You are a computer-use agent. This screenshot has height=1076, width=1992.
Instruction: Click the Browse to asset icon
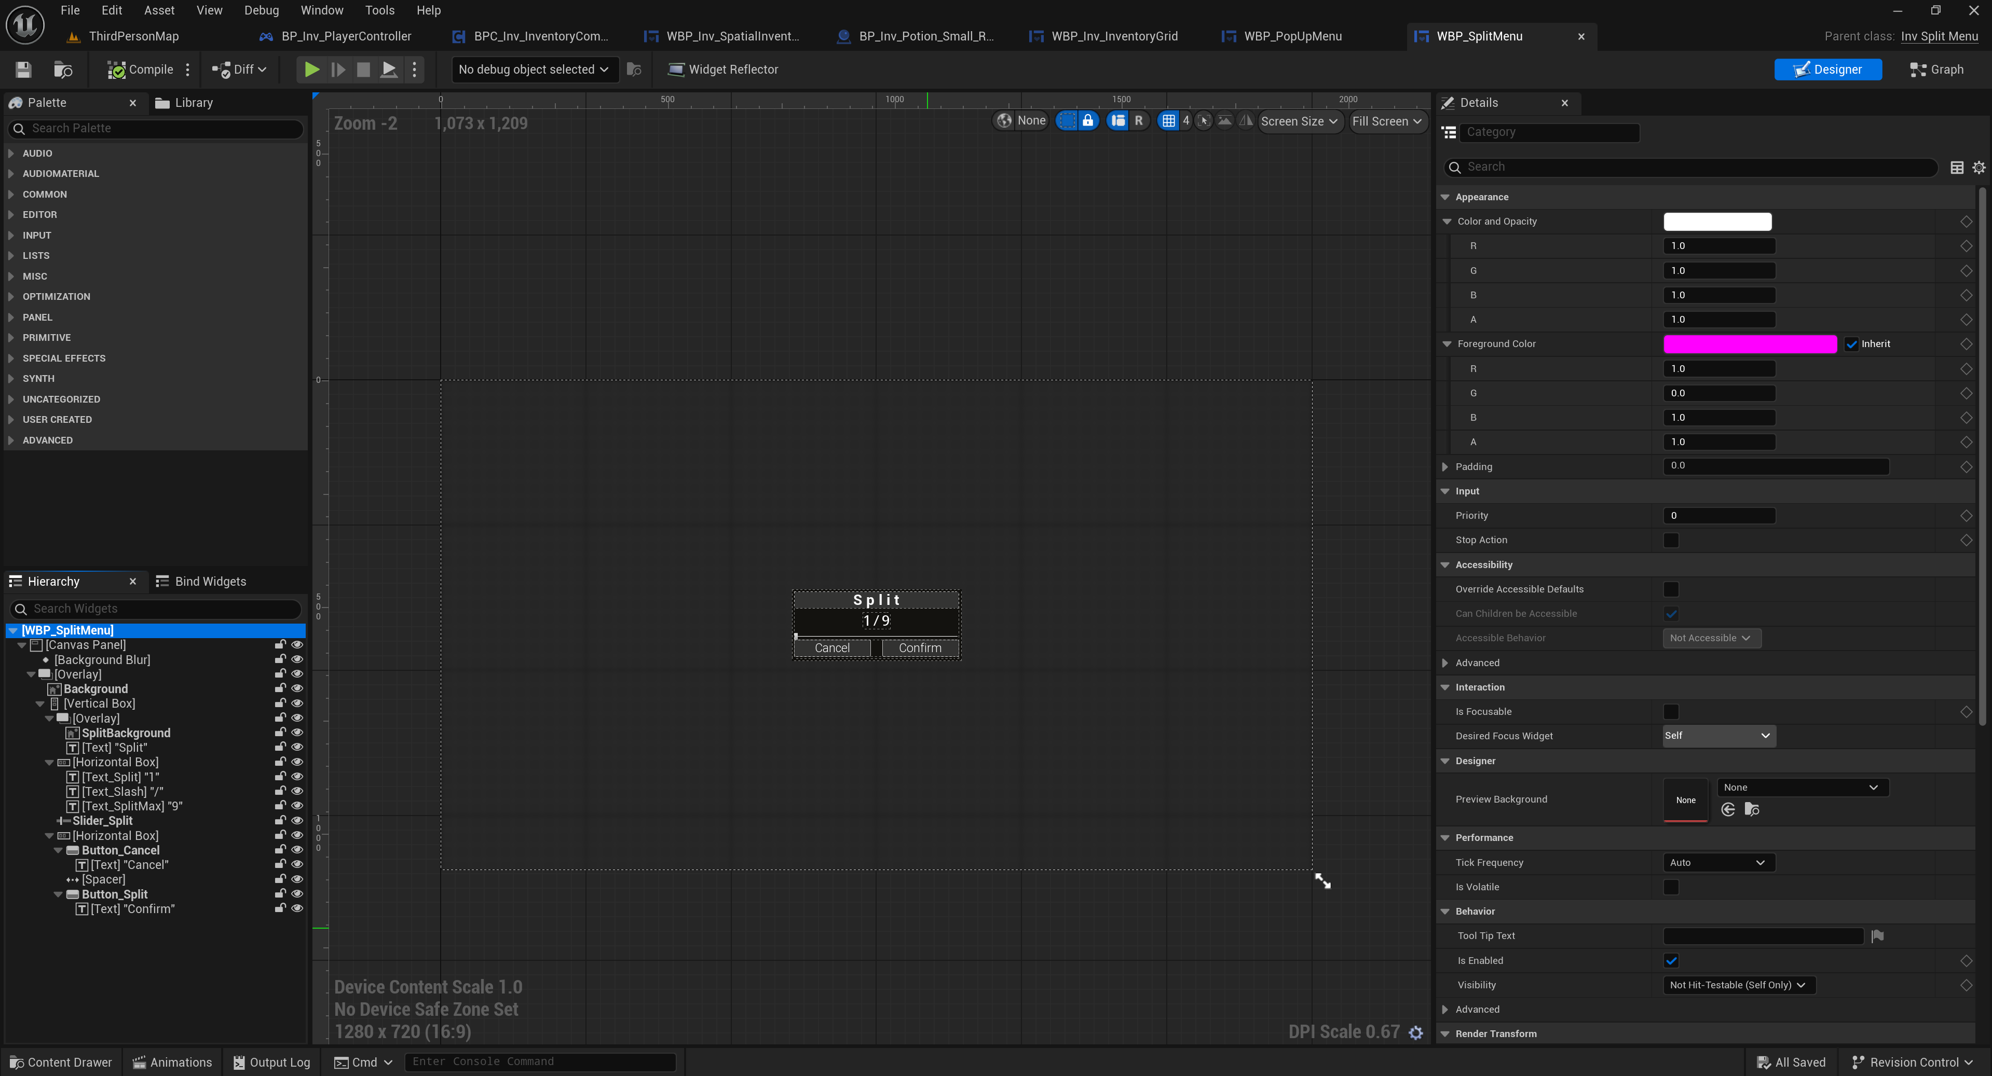click(63, 70)
